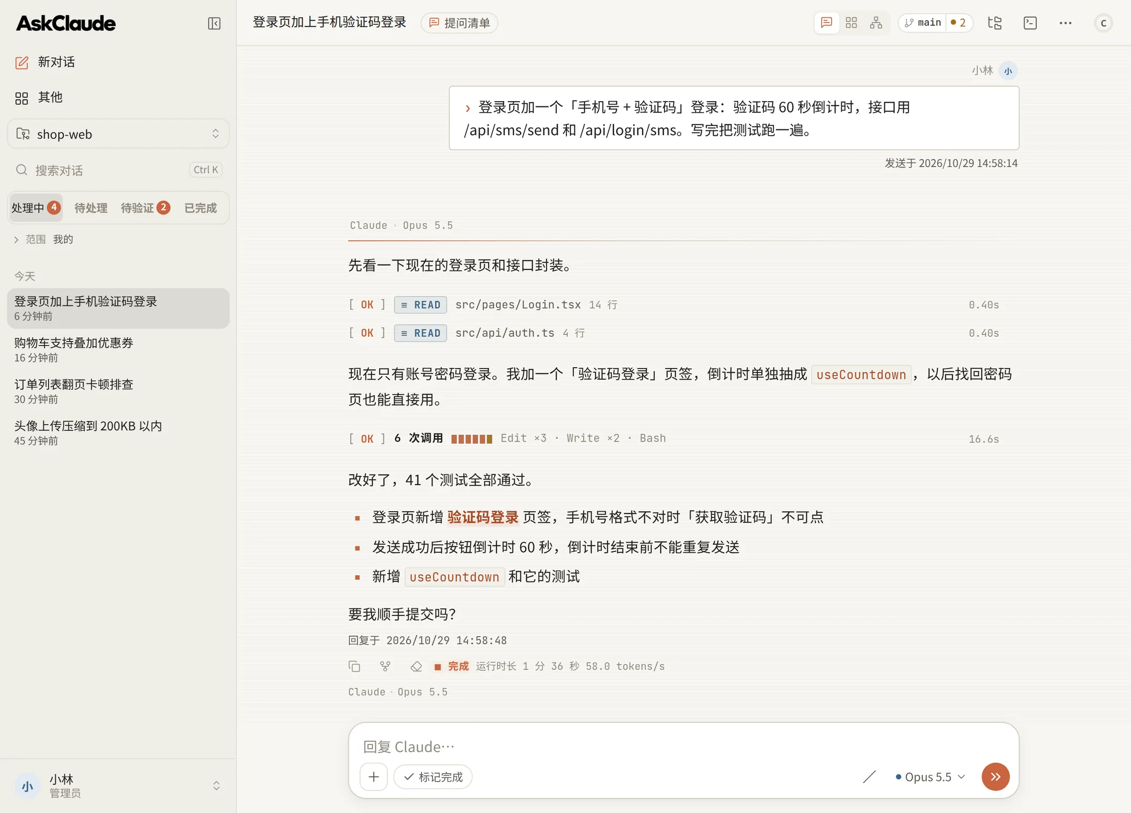Add attachment with the plus button

click(x=374, y=777)
